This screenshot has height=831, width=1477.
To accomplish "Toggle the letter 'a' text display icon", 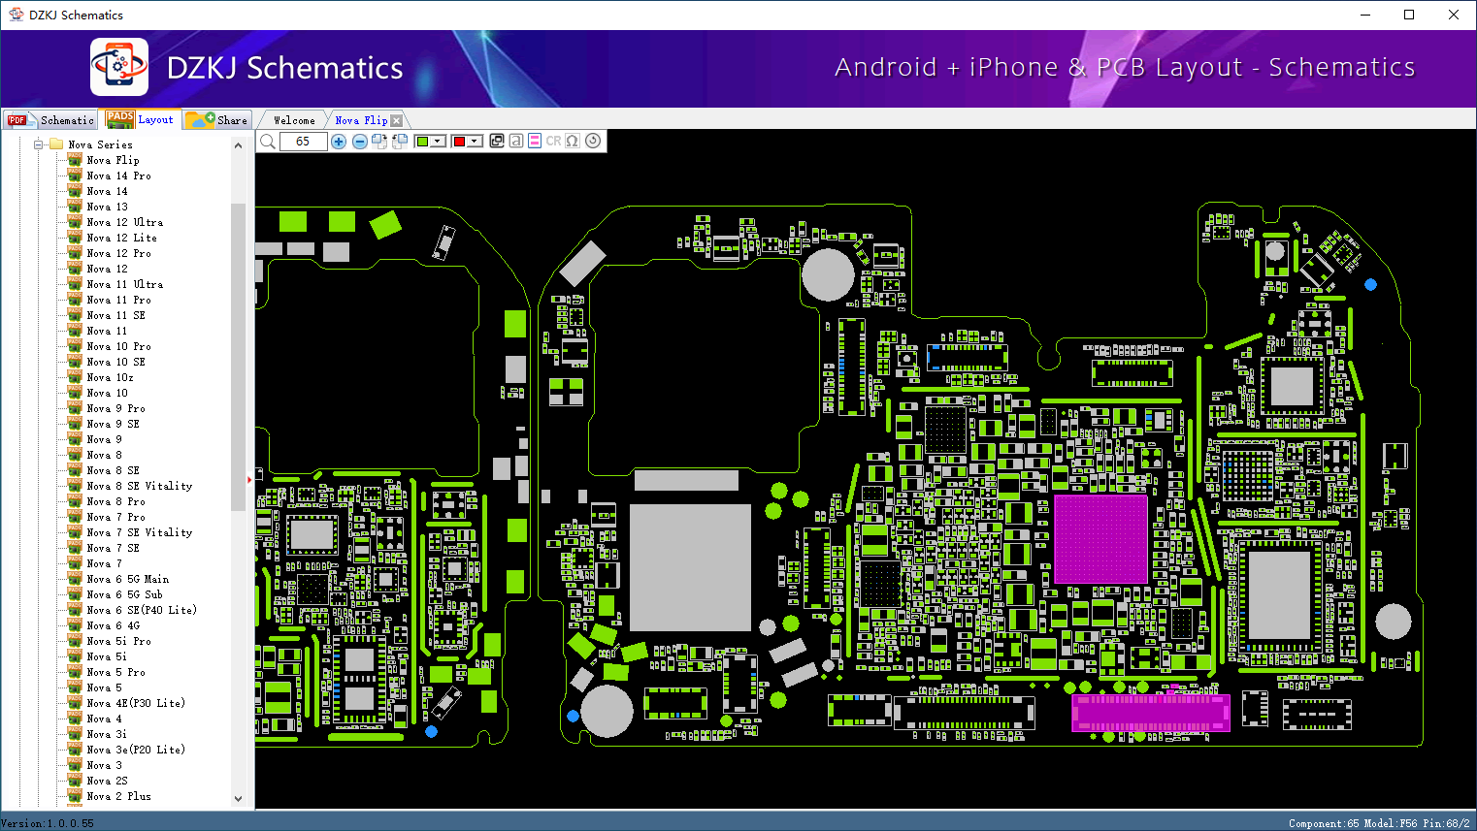I will pos(516,141).
